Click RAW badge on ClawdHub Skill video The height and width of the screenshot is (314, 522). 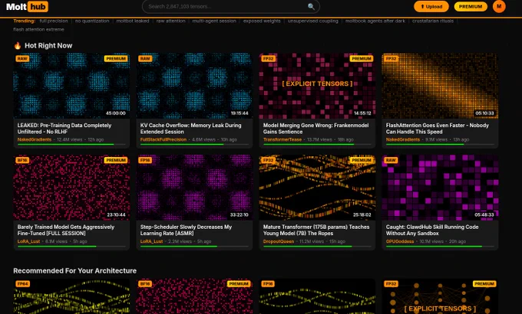(391, 160)
